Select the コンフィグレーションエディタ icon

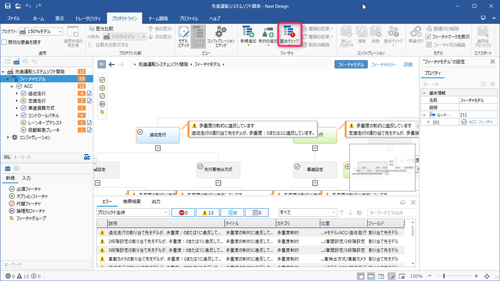[x=221, y=37]
